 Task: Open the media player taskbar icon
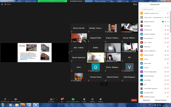[x=10, y=105]
